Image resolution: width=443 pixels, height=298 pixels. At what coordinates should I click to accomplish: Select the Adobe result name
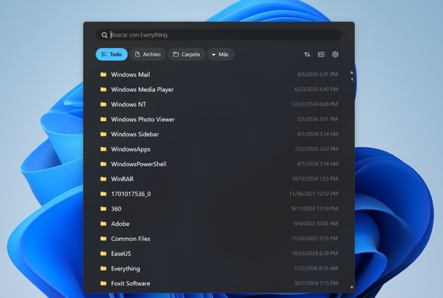coord(120,224)
